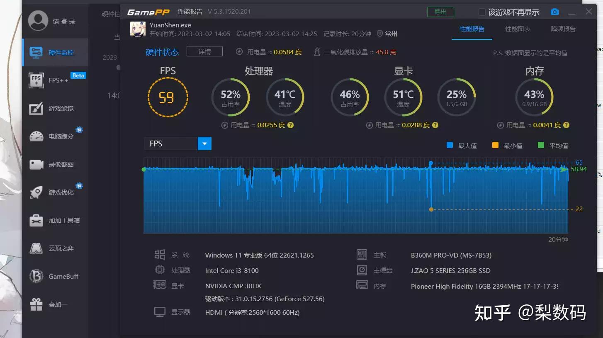Check the 该游戏不再显示 checkbox
The width and height of the screenshot is (603, 338).
pyautogui.click(x=483, y=12)
